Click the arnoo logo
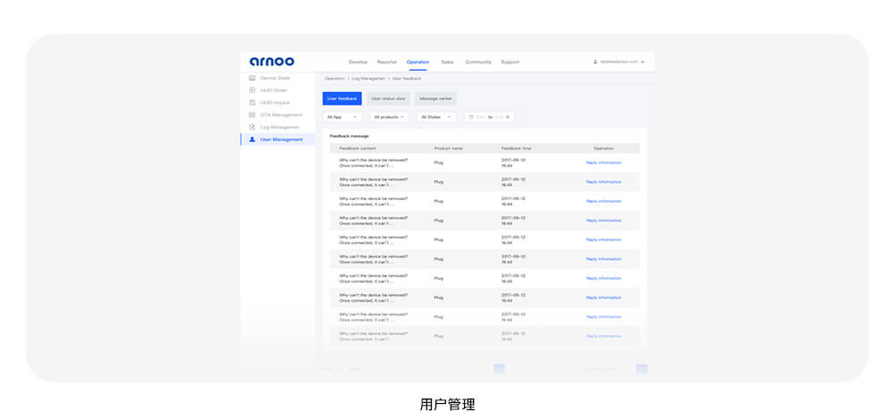This screenshot has width=894, height=411. [x=272, y=62]
